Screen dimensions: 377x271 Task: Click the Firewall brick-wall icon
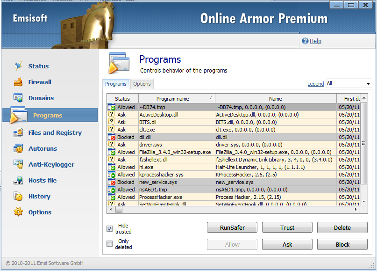point(18,82)
